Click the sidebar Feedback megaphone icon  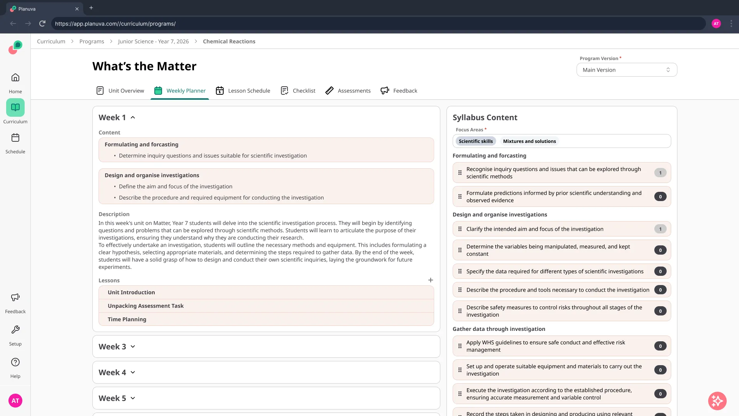pyautogui.click(x=15, y=297)
